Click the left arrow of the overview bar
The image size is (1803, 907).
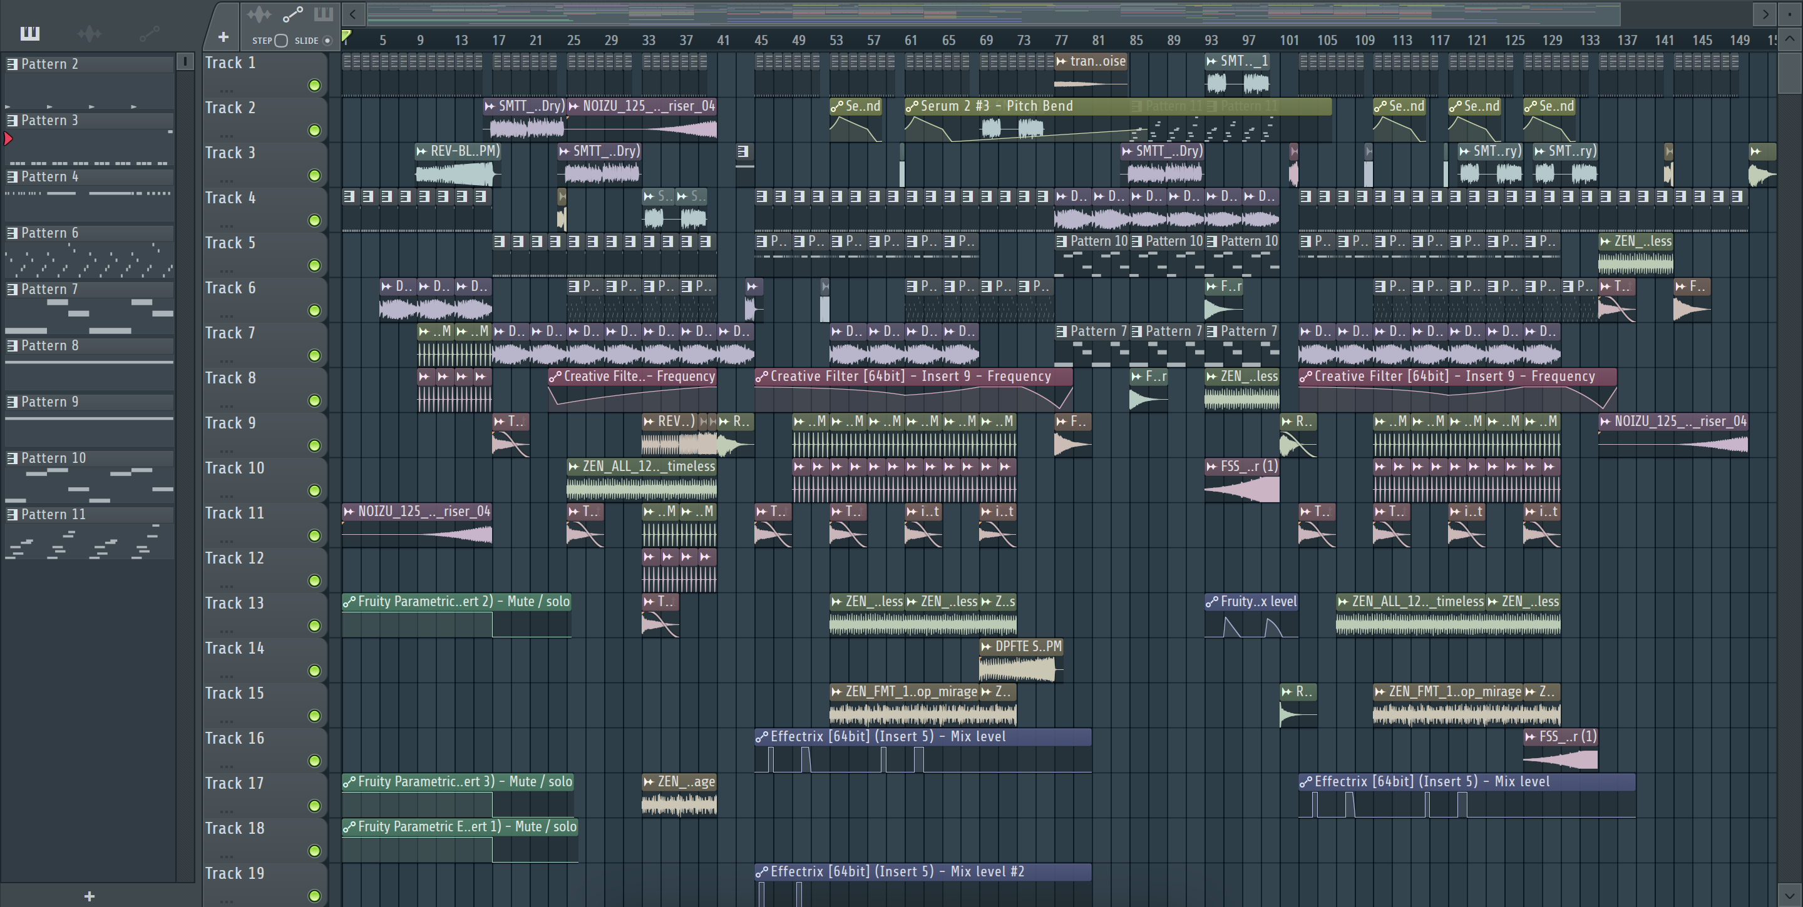point(352,13)
